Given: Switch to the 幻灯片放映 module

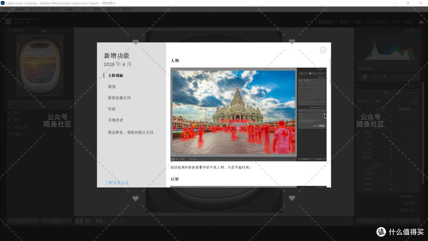Looking at the screenshot, I should pos(376,22).
